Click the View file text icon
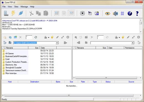The image size is (144, 102). [57, 14]
